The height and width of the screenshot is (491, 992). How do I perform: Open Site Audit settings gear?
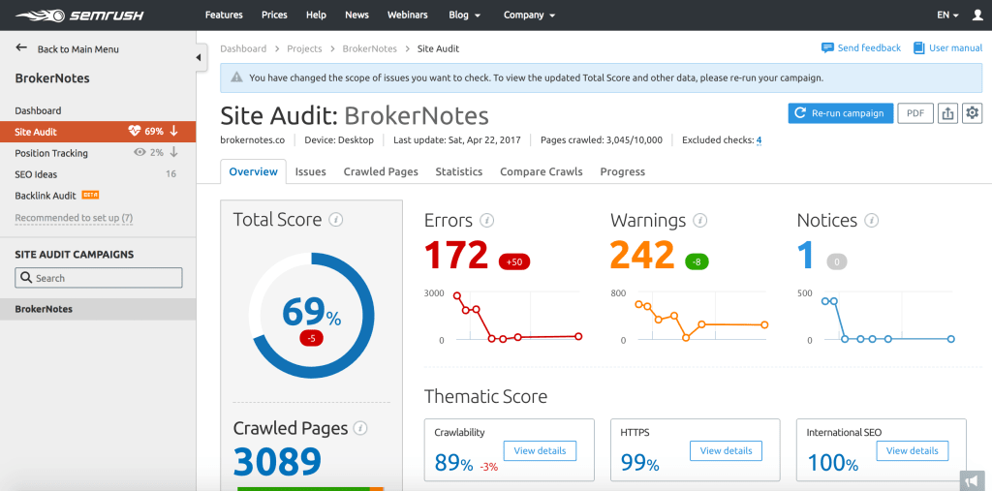point(973,113)
